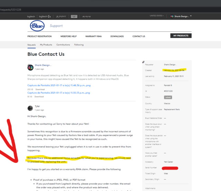Switch to the My Products tab

tap(46, 45)
